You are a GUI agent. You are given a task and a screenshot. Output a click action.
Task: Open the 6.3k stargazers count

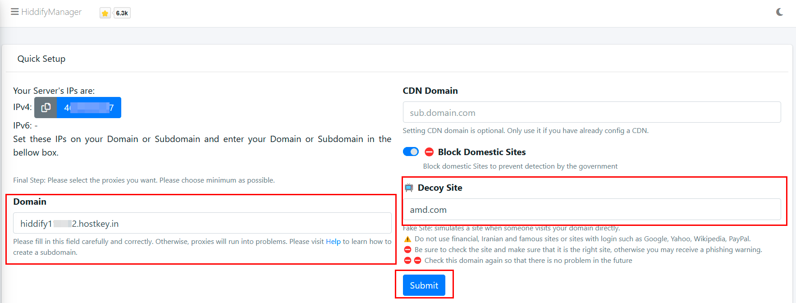coord(122,13)
